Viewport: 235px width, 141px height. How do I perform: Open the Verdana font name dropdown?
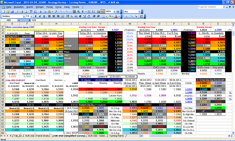[24, 16]
